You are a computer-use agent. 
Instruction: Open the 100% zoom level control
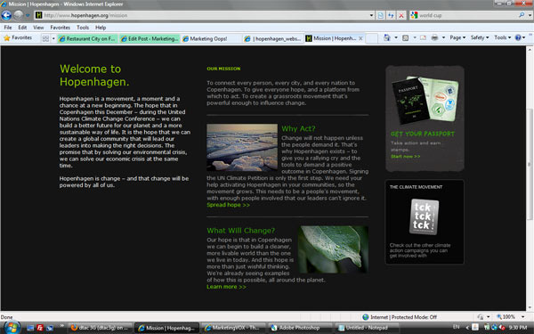(510, 317)
